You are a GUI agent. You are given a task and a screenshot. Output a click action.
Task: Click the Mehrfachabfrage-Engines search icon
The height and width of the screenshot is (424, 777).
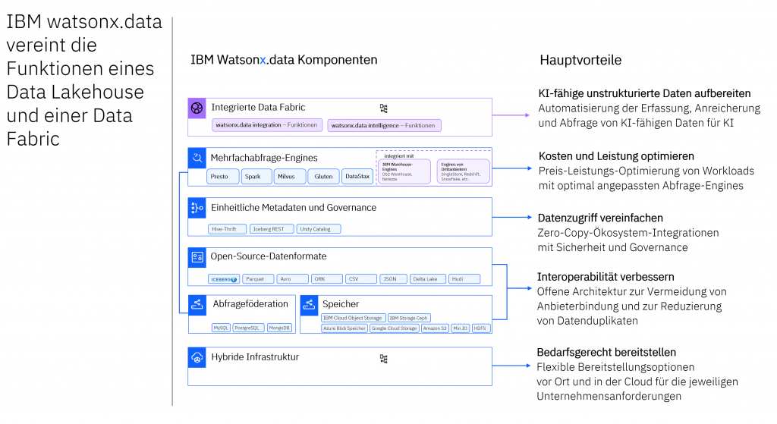(197, 158)
